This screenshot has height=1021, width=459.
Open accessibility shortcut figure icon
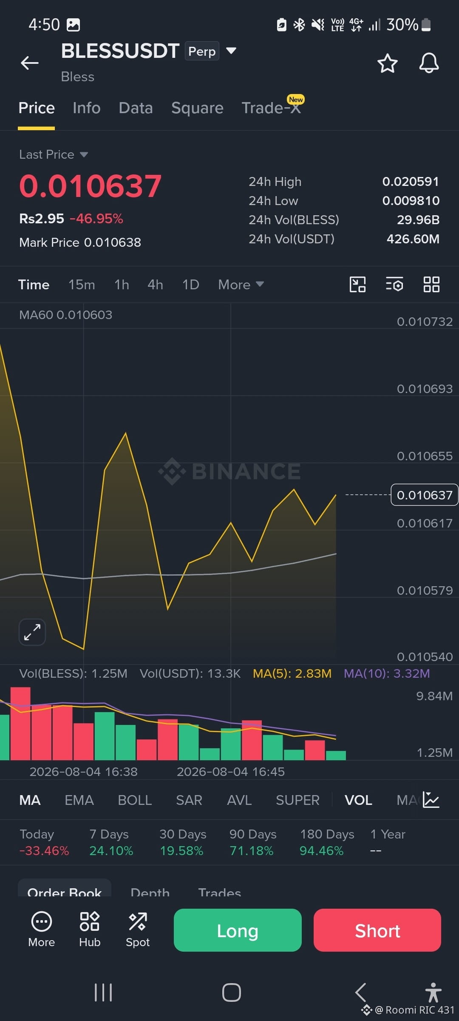point(433,992)
